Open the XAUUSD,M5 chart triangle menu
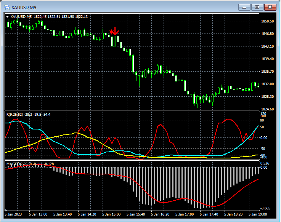The height and width of the screenshot is (222, 281). (x=7, y=16)
